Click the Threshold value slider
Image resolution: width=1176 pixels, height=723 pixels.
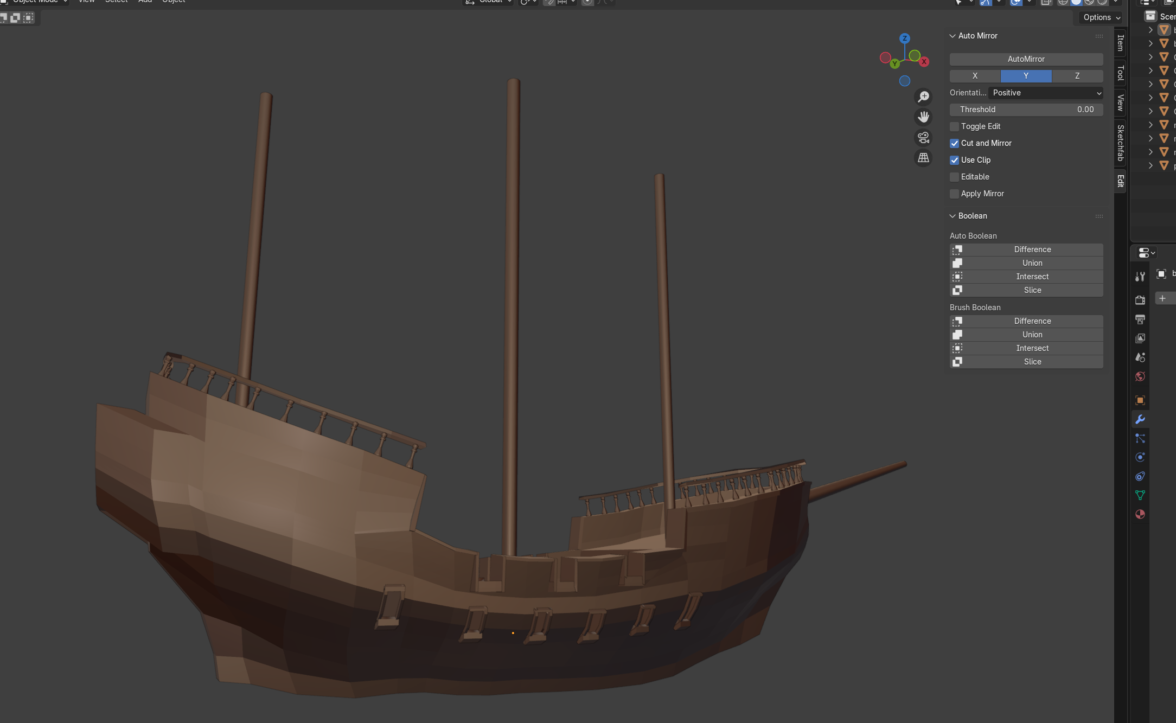1026,110
